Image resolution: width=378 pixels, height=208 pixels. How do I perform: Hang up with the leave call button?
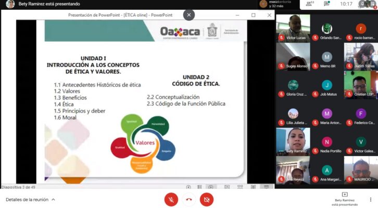189,200
